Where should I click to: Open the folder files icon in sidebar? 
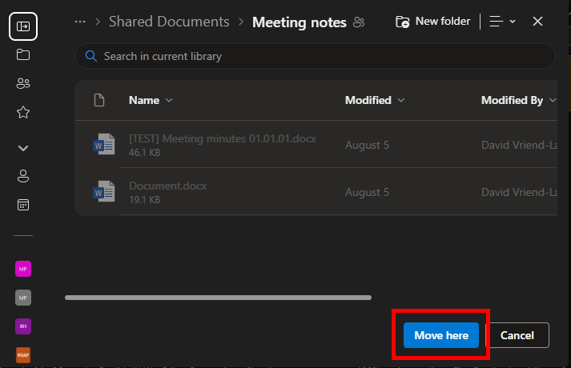coord(22,55)
